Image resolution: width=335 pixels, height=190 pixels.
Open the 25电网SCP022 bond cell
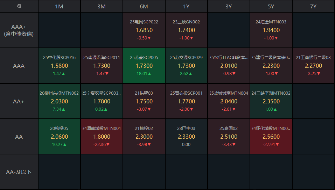144,30
